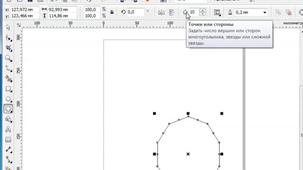
Task: Click the polygon points field showing 10
Action: tap(194, 12)
